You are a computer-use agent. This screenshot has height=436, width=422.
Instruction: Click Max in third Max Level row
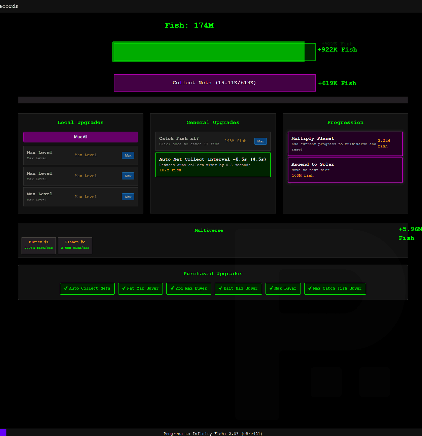point(128,197)
